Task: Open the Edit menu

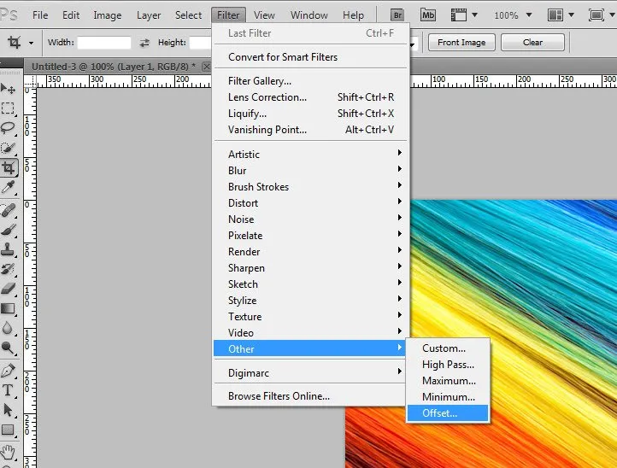Action: pyautogui.click(x=71, y=15)
